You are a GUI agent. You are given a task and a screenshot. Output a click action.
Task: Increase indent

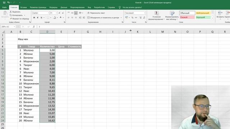pyautogui.click(x=84, y=18)
